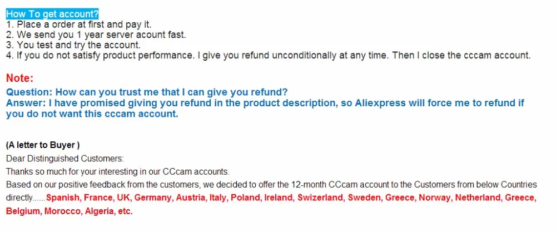
Task: Click the red word 'Belgium'
Action: 24,211
